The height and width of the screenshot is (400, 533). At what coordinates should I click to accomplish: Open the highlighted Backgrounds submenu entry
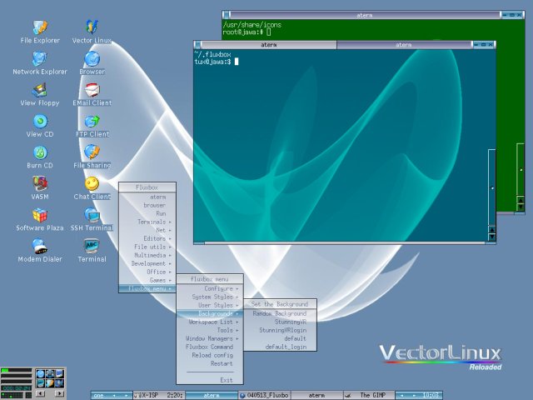[210, 313]
